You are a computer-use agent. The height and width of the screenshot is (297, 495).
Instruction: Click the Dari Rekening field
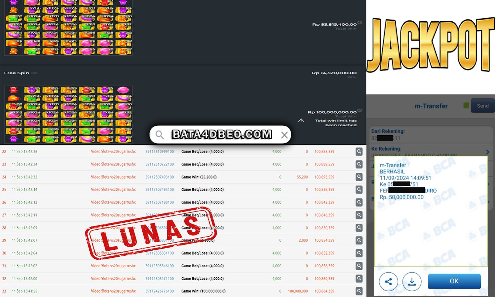[431, 135]
